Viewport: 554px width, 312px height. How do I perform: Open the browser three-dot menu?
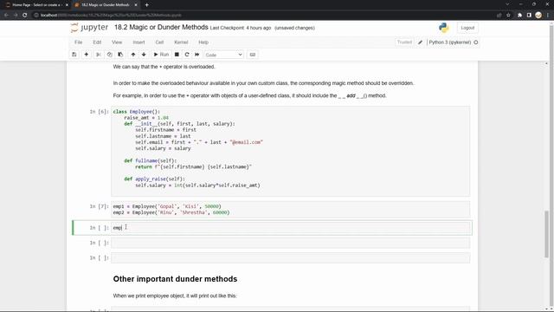coord(548,16)
